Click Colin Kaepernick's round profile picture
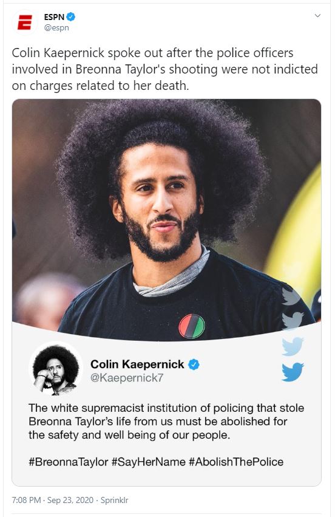Viewport: 335px width, 517px height. (x=56, y=369)
